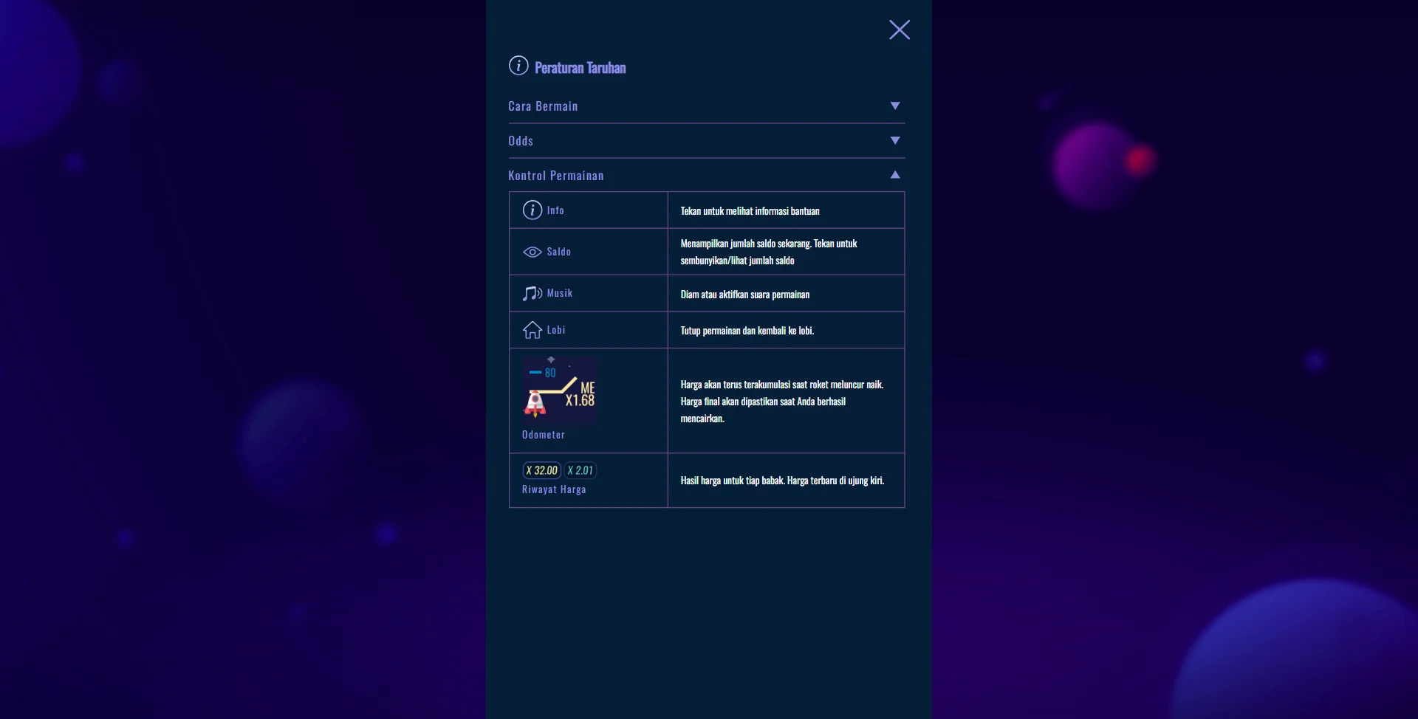The height and width of the screenshot is (719, 1418).
Task: Select the Odds section heading
Action: tap(521, 141)
